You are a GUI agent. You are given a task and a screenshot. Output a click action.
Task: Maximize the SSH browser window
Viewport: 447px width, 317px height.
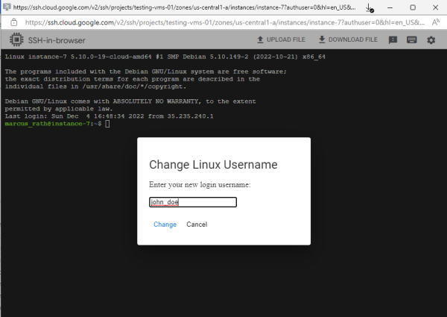pos(413,7)
